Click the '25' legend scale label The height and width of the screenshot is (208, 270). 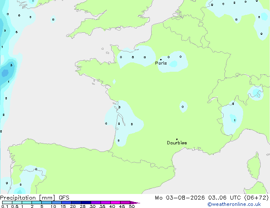coord(83,206)
